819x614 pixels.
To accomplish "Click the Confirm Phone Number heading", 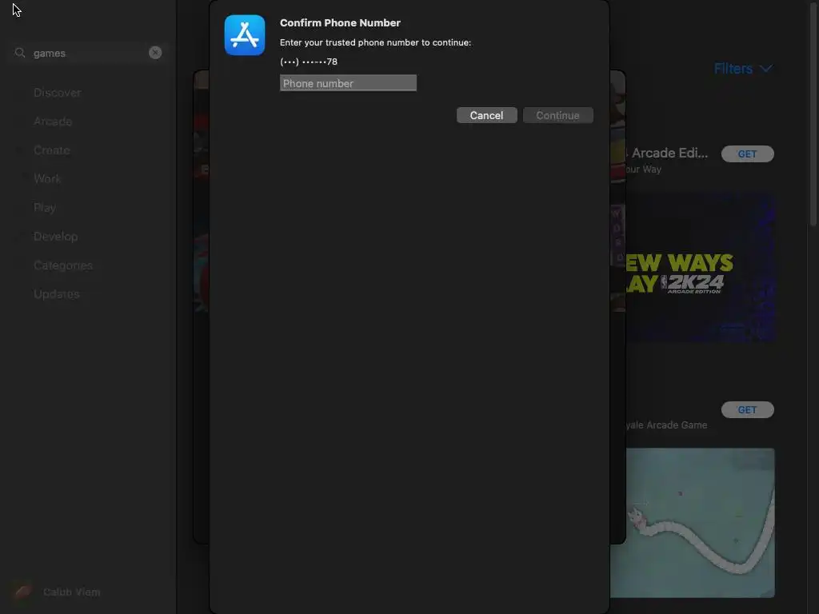I will pyautogui.click(x=340, y=23).
